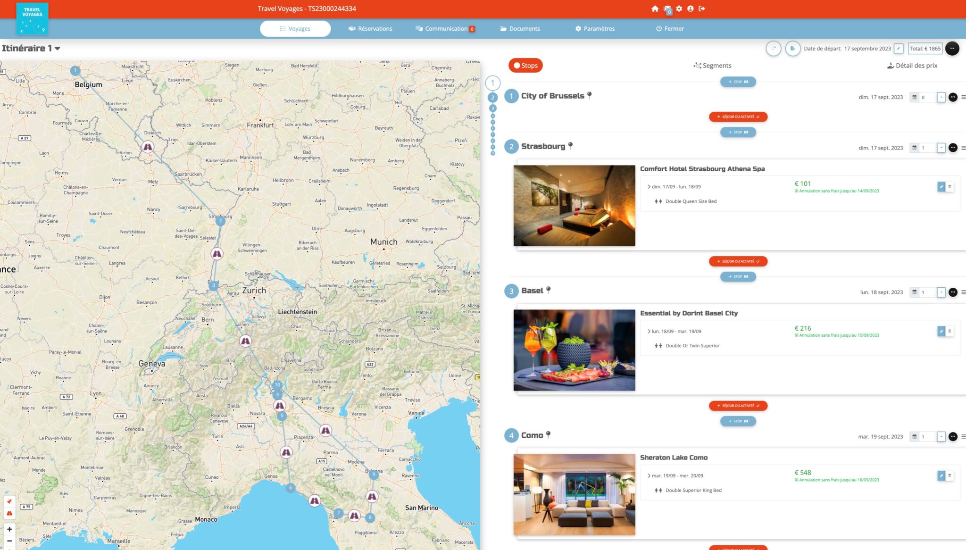Delete the Sheraton Lake Como stay

pyautogui.click(x=949, y=475)
